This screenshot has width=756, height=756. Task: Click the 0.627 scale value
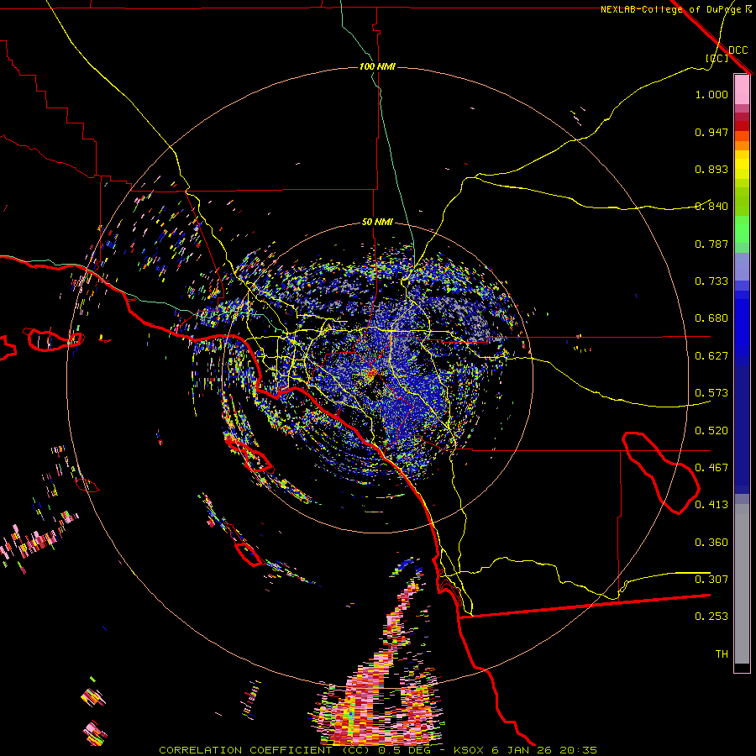pos(711,356)
